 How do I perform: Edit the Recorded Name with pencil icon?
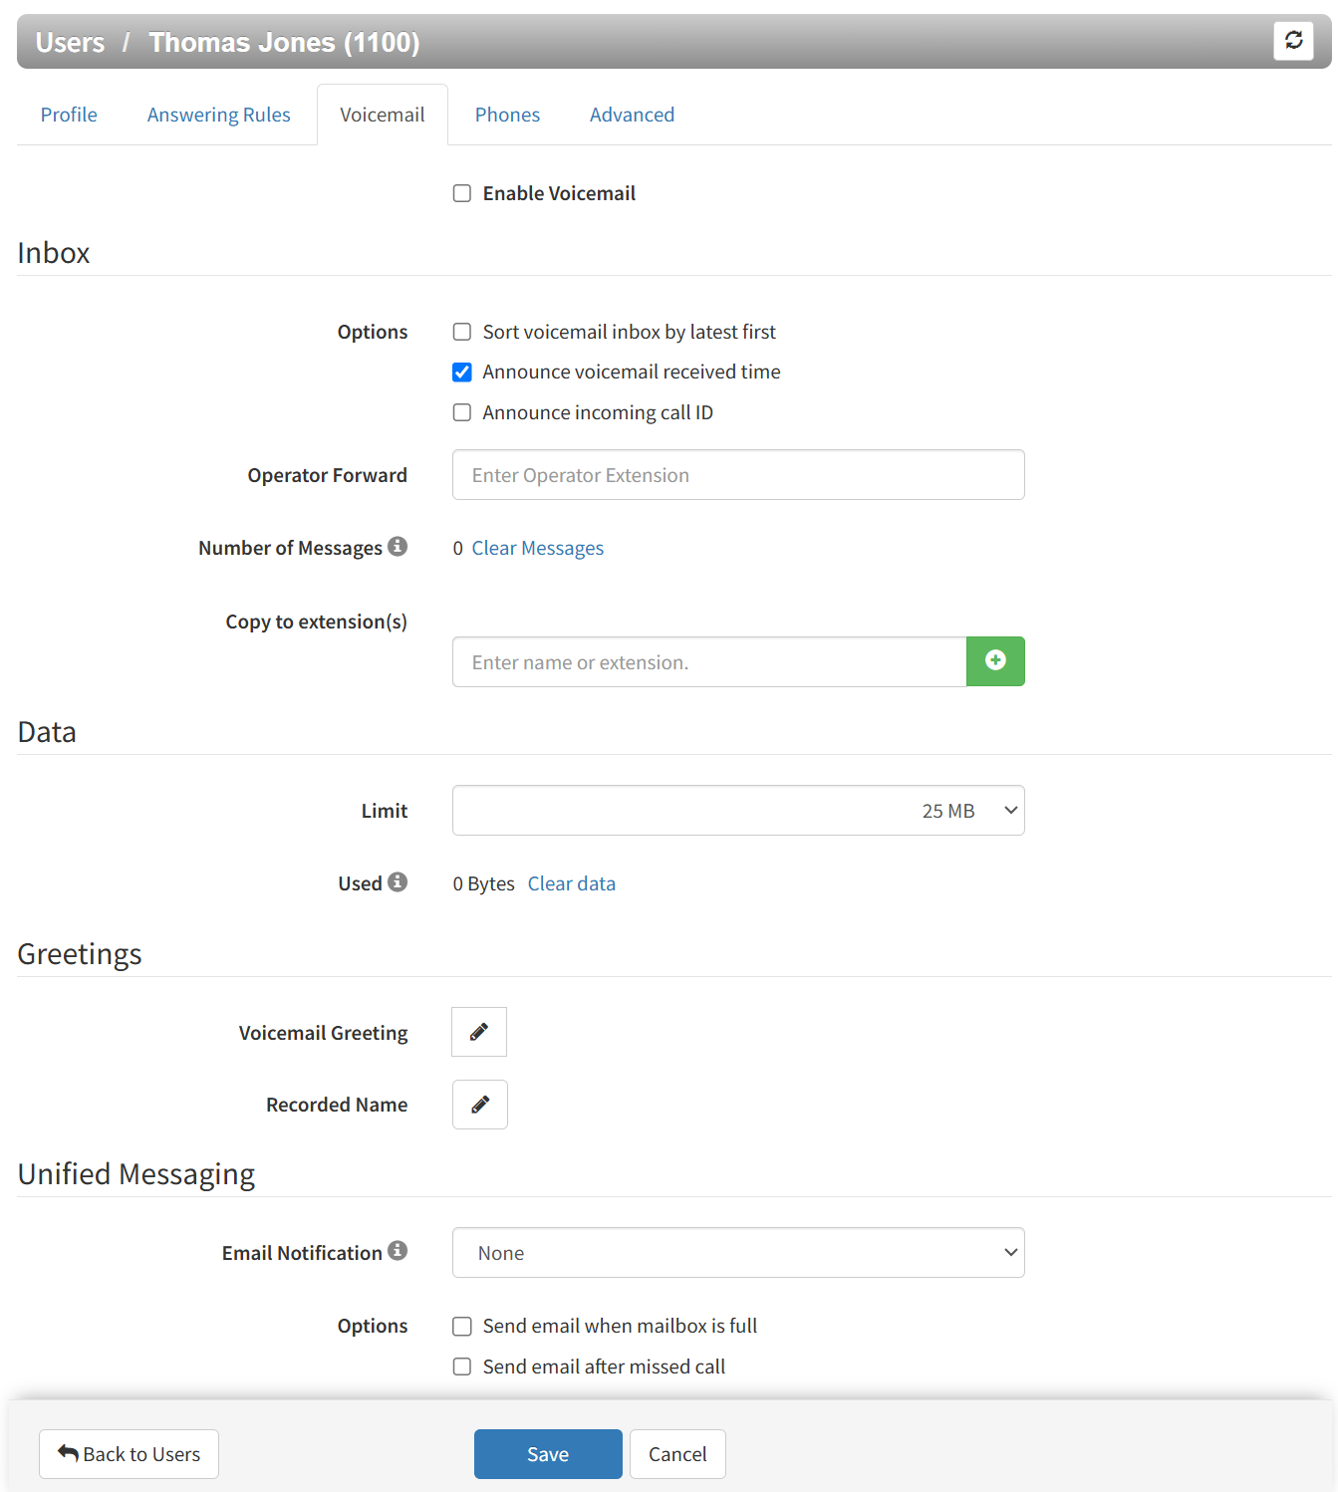pos(480,1105)
